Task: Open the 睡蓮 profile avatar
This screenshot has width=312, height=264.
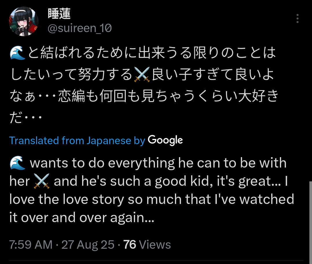Action: (x=23, y=21)
